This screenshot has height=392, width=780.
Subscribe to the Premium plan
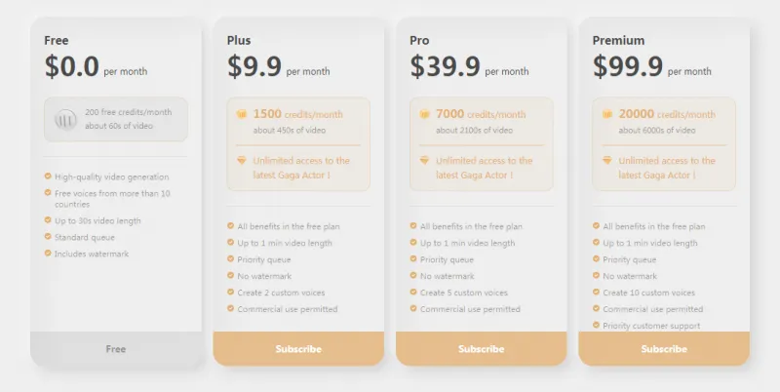click(x=664, y=349)
